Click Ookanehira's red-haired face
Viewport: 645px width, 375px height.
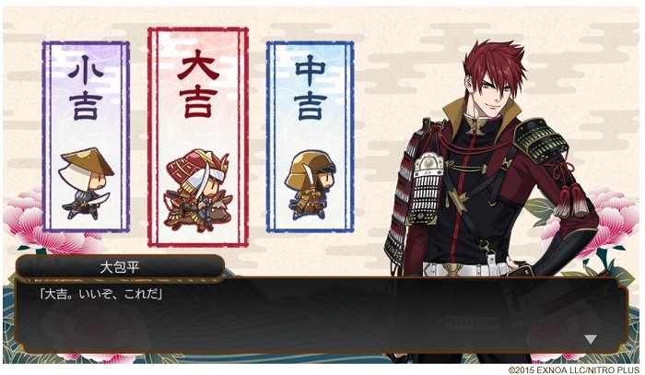(492, 89)
